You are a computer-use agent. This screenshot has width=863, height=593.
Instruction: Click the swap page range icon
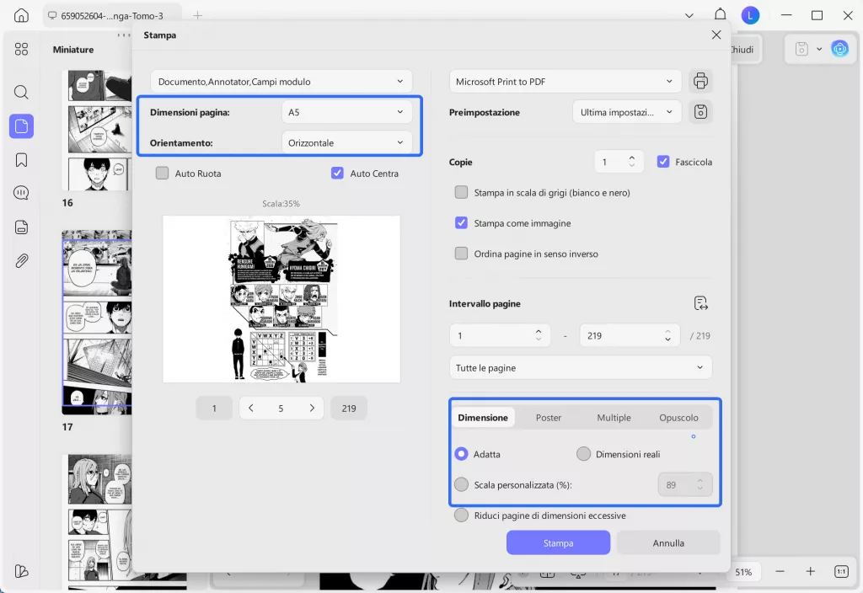[x=700, y=303]
